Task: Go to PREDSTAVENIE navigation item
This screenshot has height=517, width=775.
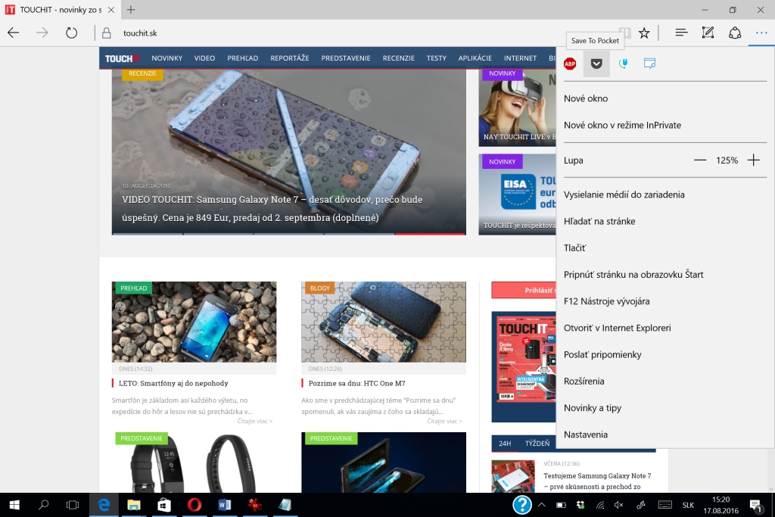Action: pyautogui.click(x=346, y=58)
